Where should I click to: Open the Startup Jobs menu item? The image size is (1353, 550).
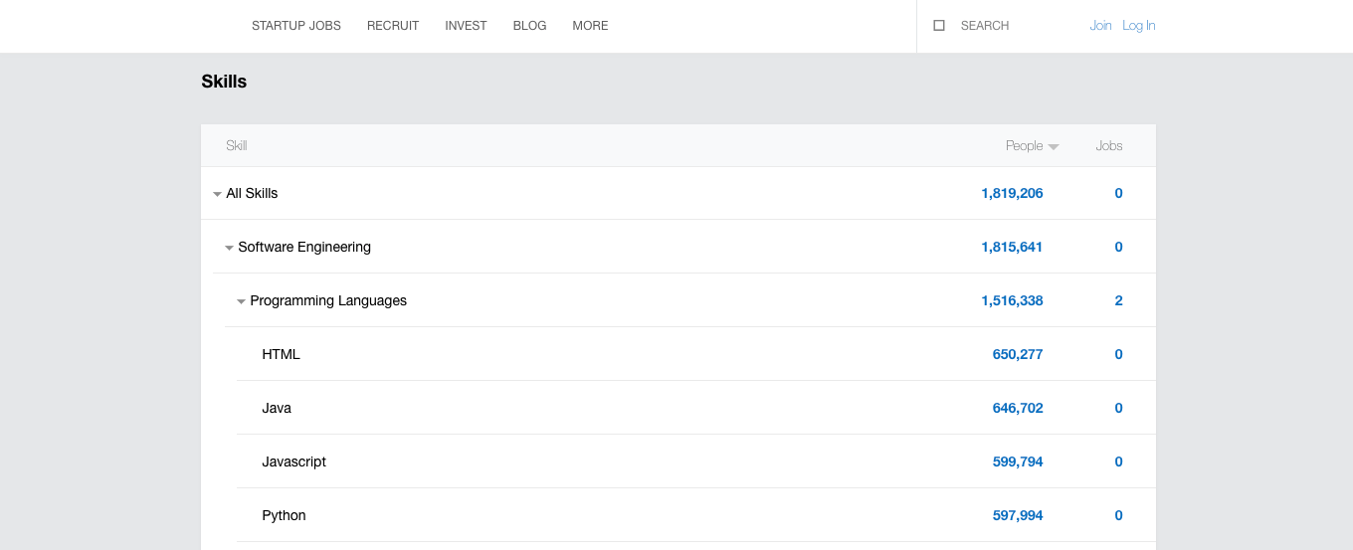click(x=296, y=26)
